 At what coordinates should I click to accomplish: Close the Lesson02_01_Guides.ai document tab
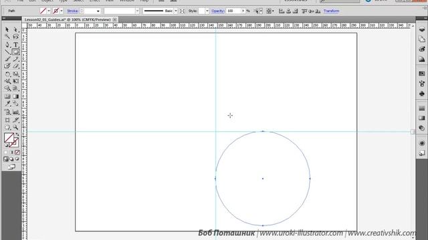[x=115, y=19]
